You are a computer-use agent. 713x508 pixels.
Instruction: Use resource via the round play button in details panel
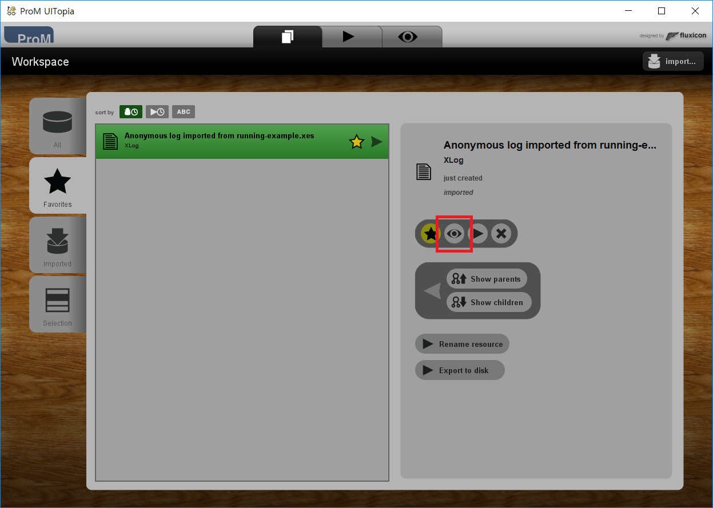pos(478,233)
